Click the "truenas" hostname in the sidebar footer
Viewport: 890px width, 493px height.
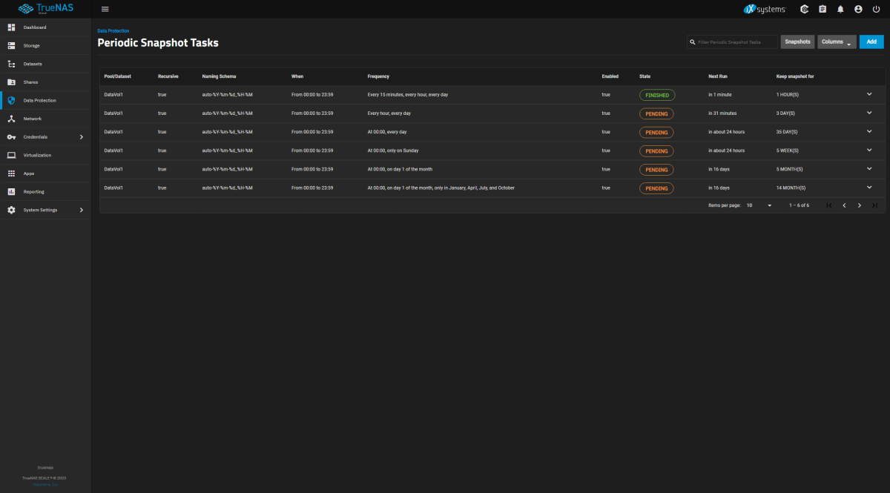coord(45,468)
